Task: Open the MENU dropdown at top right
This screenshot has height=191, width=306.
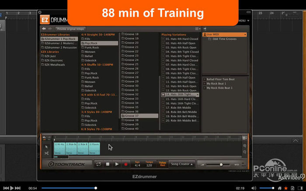Action: [244, 20]
